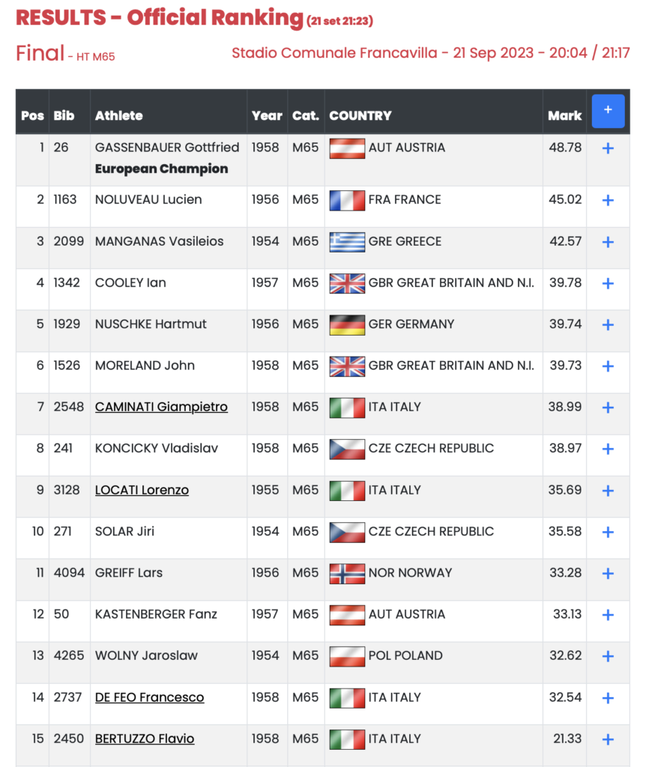Click the Germany flag icon

tap(347, 324)
